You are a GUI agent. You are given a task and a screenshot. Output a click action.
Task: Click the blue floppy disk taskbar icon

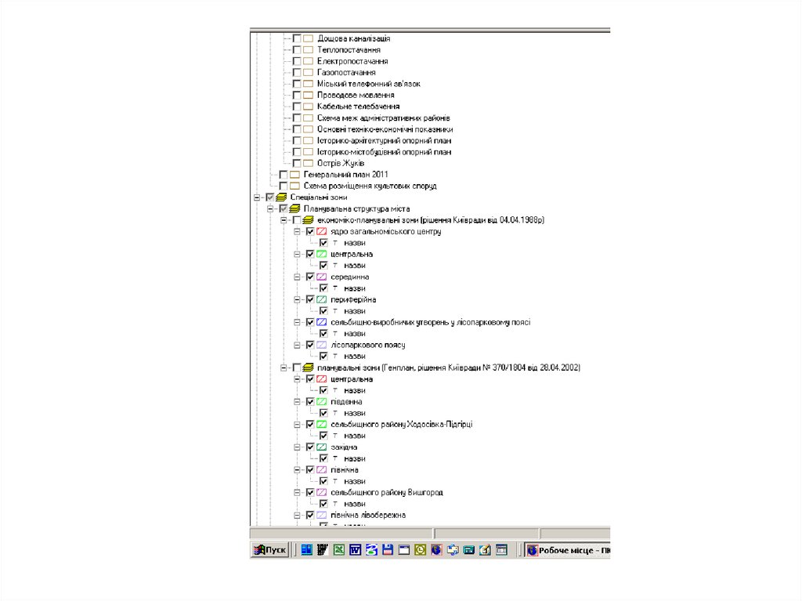tap(387, 550)
